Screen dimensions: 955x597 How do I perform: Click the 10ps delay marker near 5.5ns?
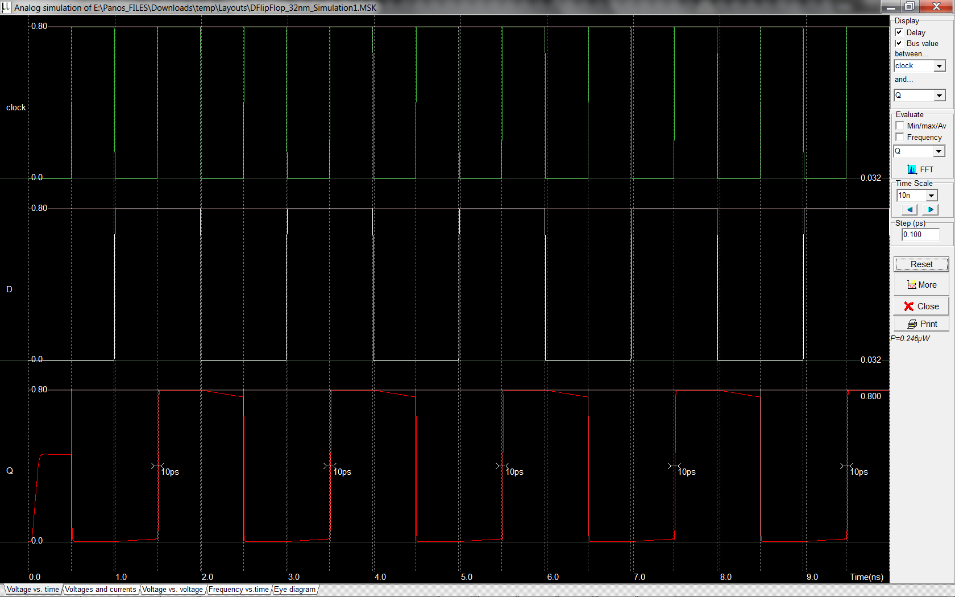514,472
